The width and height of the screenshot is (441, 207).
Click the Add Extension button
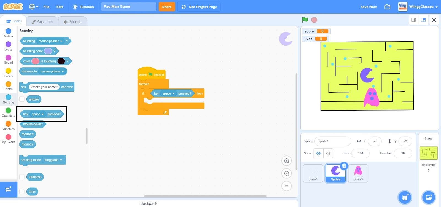click(x=9, y=189)
